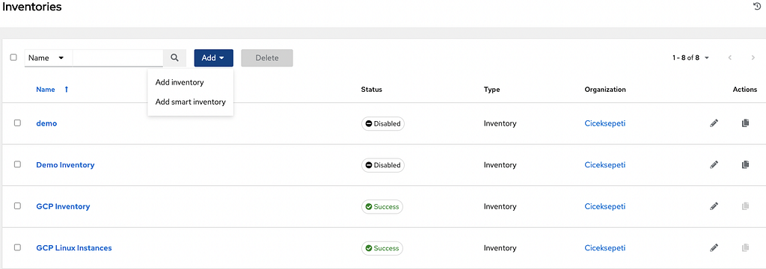766x269 pixels.
Task: Select the demo inventory checkbox
Action: point(18,123)
